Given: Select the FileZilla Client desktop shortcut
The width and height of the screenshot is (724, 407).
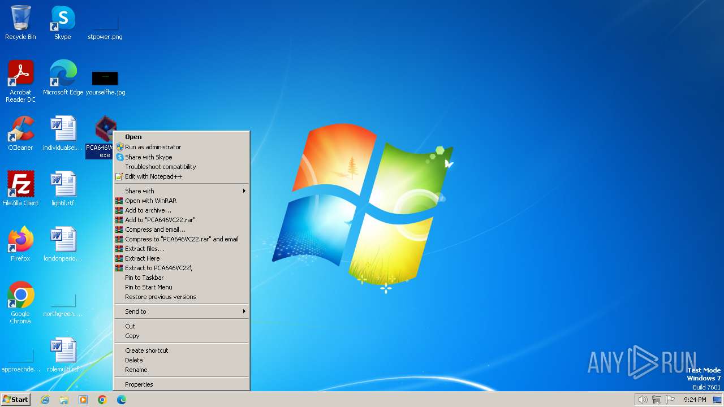Looking at the screenshot, I should tap(20, 189).
